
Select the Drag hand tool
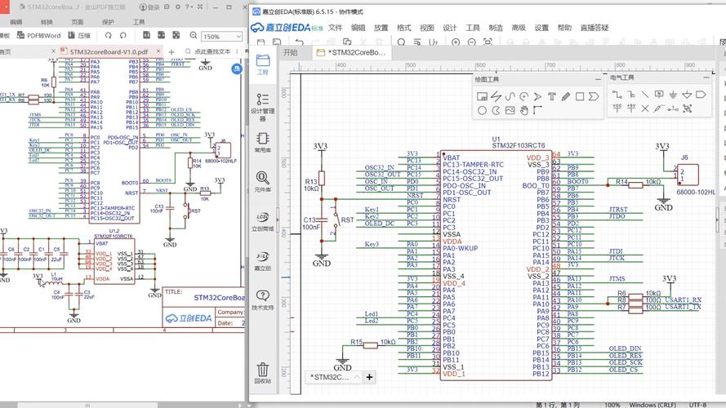(x=523, y=110)
